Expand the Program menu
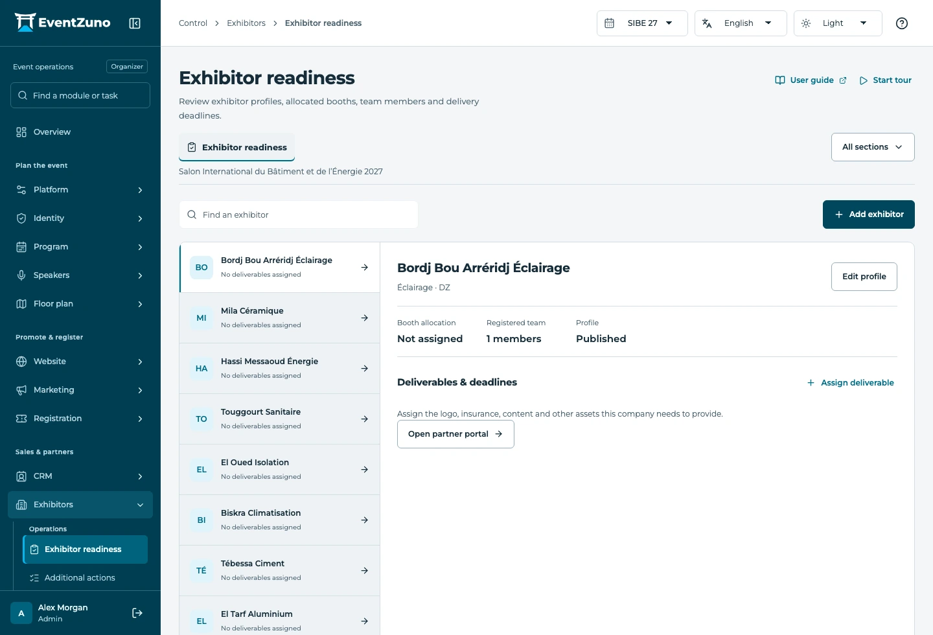Image resolution: width=933 pixels, height=635 pixels. 80,247
